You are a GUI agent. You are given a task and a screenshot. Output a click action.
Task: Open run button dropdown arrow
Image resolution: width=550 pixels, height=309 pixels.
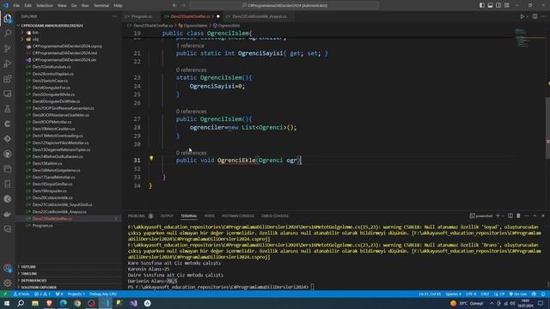527,16
